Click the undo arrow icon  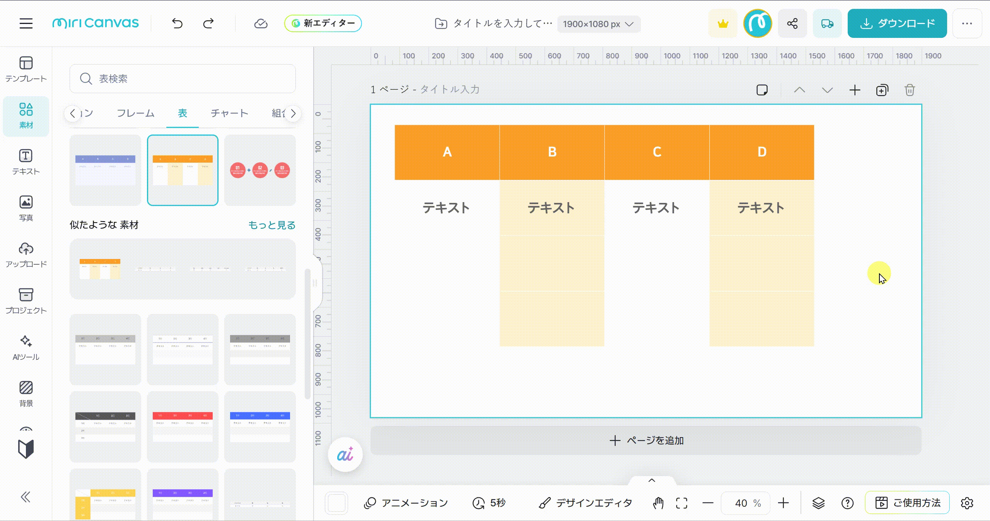tap(177, 24)
